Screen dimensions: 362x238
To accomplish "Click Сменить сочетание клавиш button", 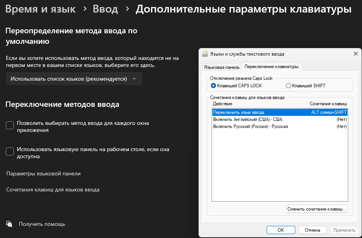I will [317, 209].
